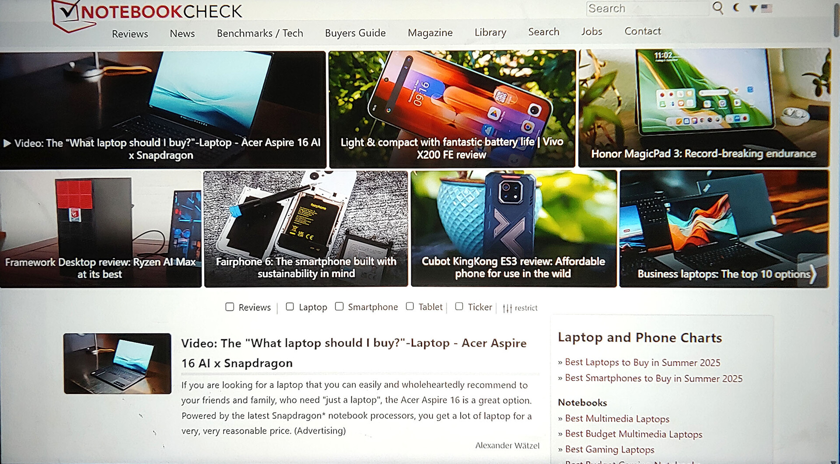
Task: Tick the Smartphone filter checkbox
Action: pyautogui.click(x=339, y=306)
